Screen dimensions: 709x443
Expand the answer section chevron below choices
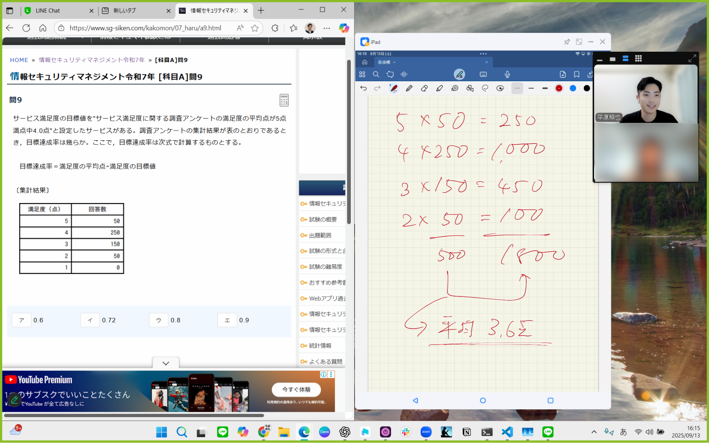[x=166, y=363]
